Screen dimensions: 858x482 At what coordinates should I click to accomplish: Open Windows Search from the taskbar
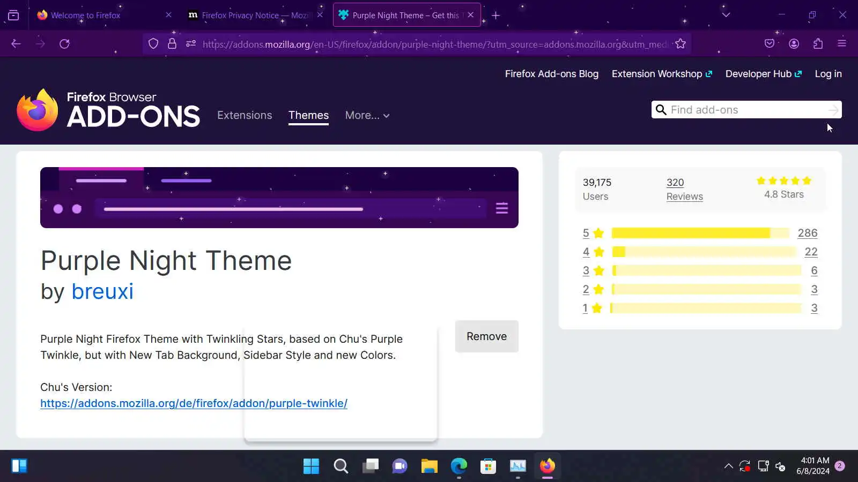pyautogui.click(x=341, y=466)
